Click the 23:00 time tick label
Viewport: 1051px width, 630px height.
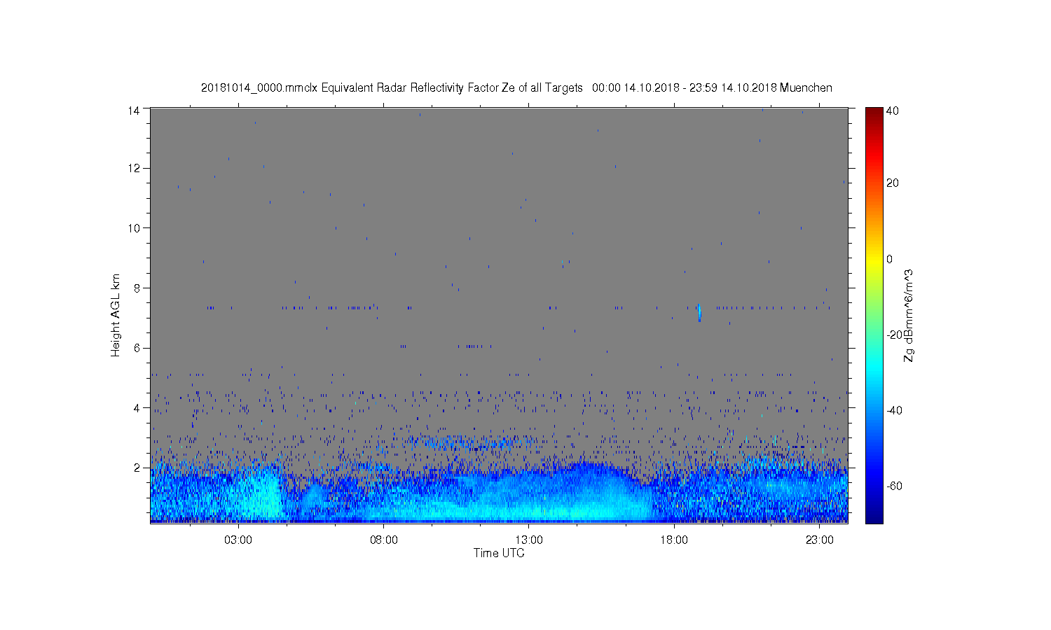(820, 540)
